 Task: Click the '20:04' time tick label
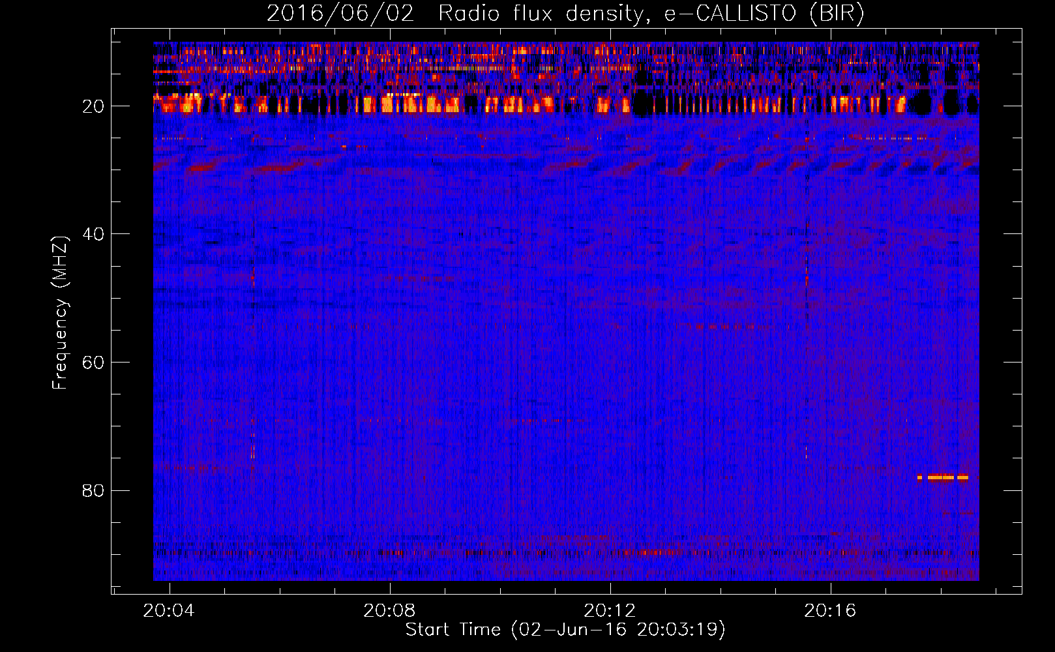[169, 610]
